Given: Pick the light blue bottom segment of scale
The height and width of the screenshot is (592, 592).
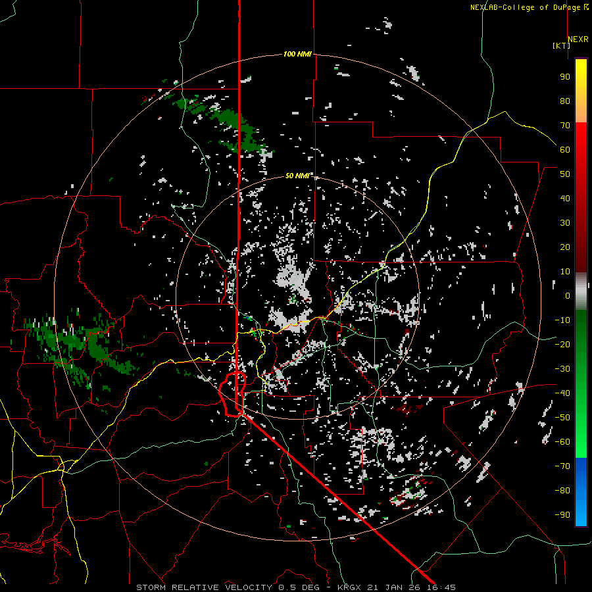Looking at the screenshot, I should [x=581, y=514].
